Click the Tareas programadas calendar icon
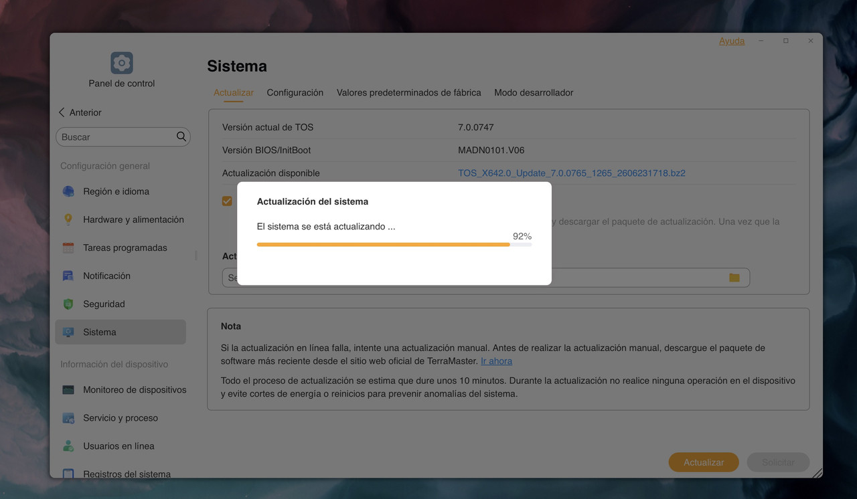The width and height of the screenshot is (857, 499). tap(68, 247)
